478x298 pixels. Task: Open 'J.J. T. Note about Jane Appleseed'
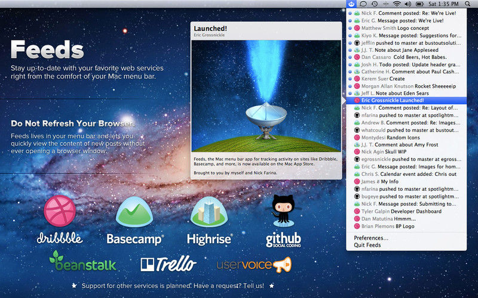pyautogui.click(x=406, y=50)
